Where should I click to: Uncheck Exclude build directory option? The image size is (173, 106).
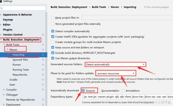click(x=53, y=53)
